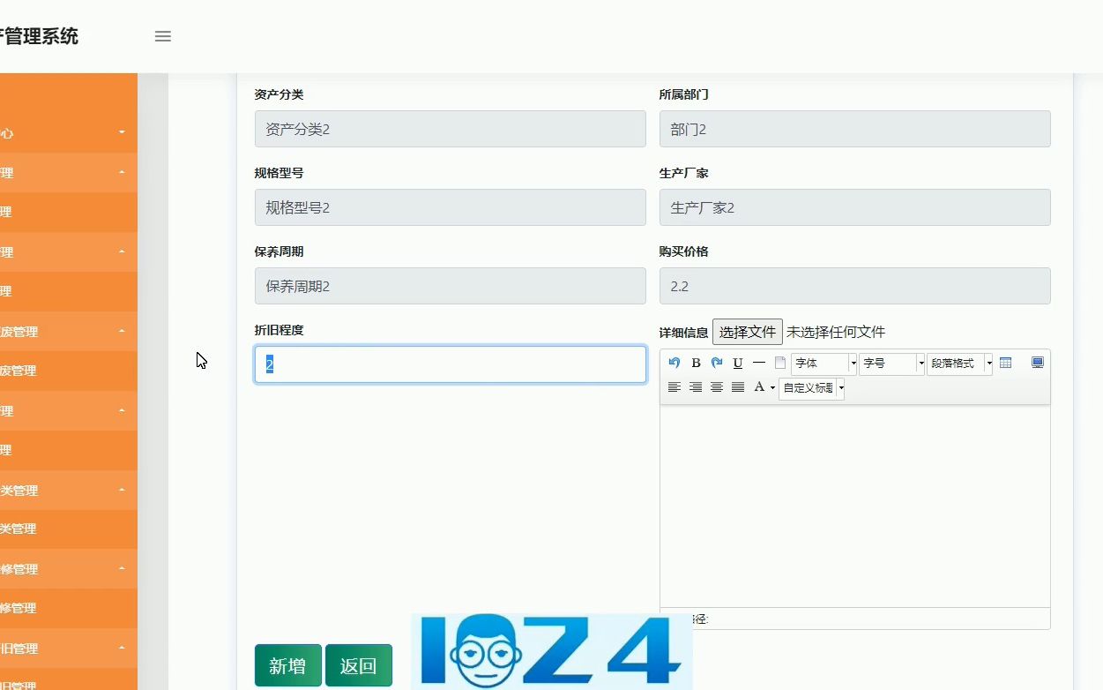Click the Redo icon in the editor
Screen dimensions: 1103x690
[x=716, y=362]
